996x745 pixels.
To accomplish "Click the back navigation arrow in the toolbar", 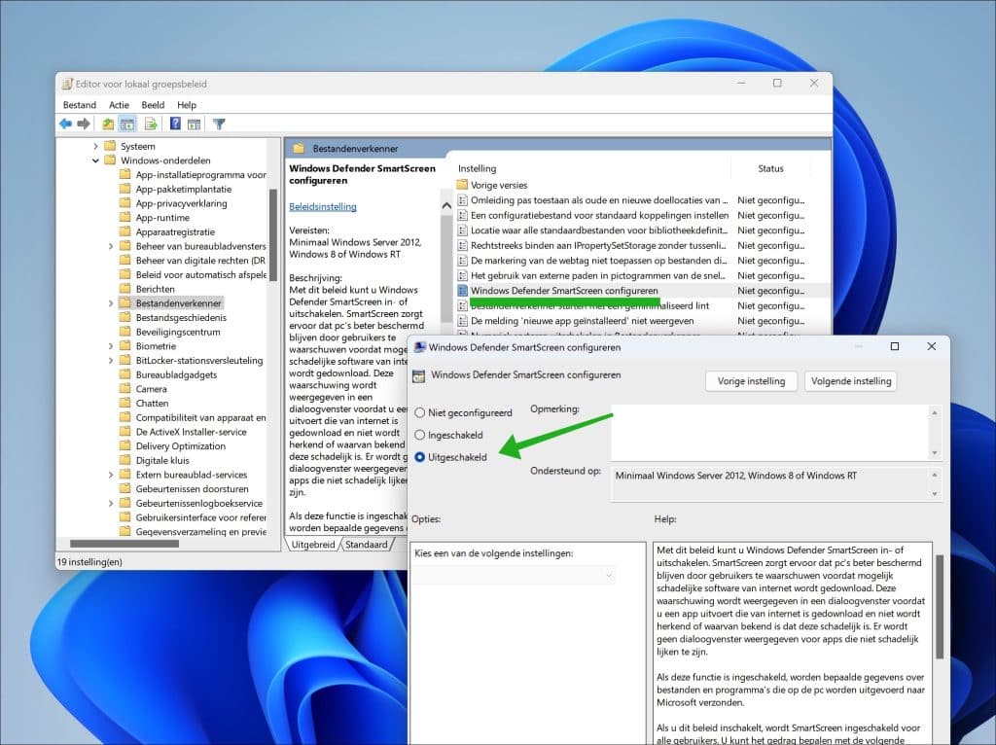I will pyautogui.click(x=66, y=123).
